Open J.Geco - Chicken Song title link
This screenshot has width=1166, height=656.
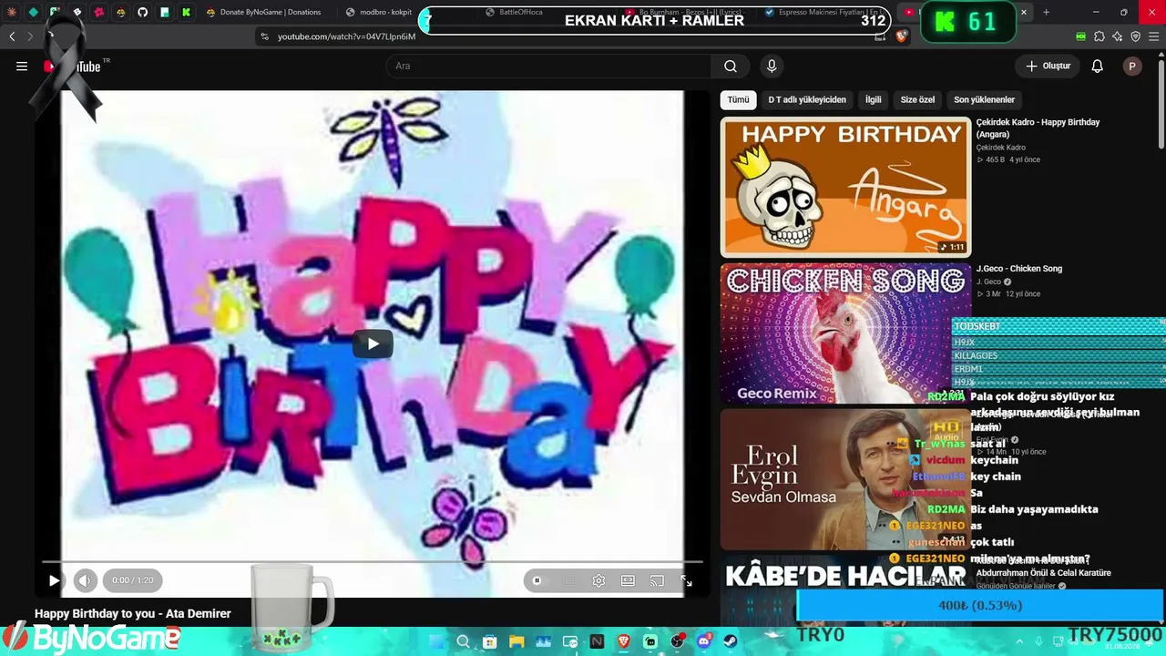coord(1019,269)
